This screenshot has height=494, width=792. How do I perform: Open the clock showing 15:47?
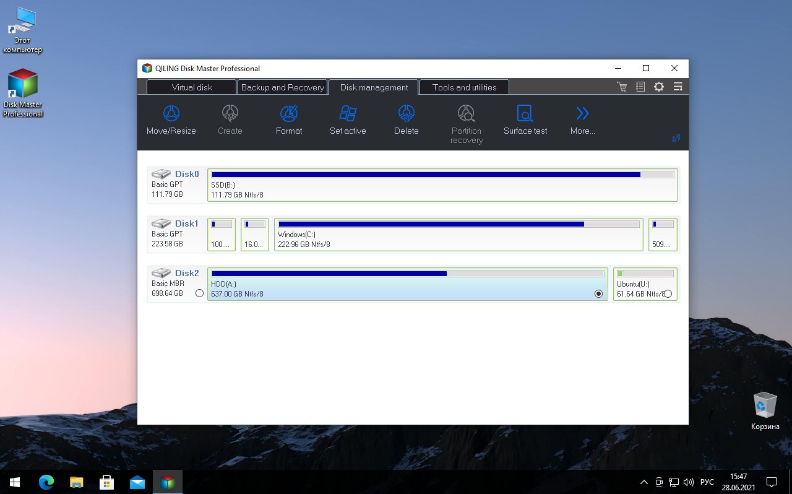pyautogui.click(x=738, y=482)
